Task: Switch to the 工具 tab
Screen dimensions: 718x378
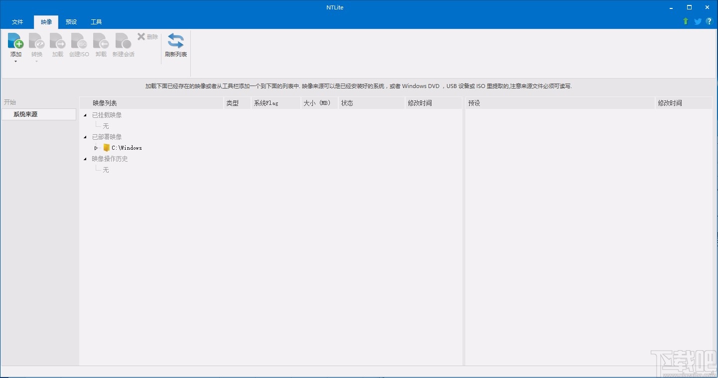Action: tap(96, 22)
